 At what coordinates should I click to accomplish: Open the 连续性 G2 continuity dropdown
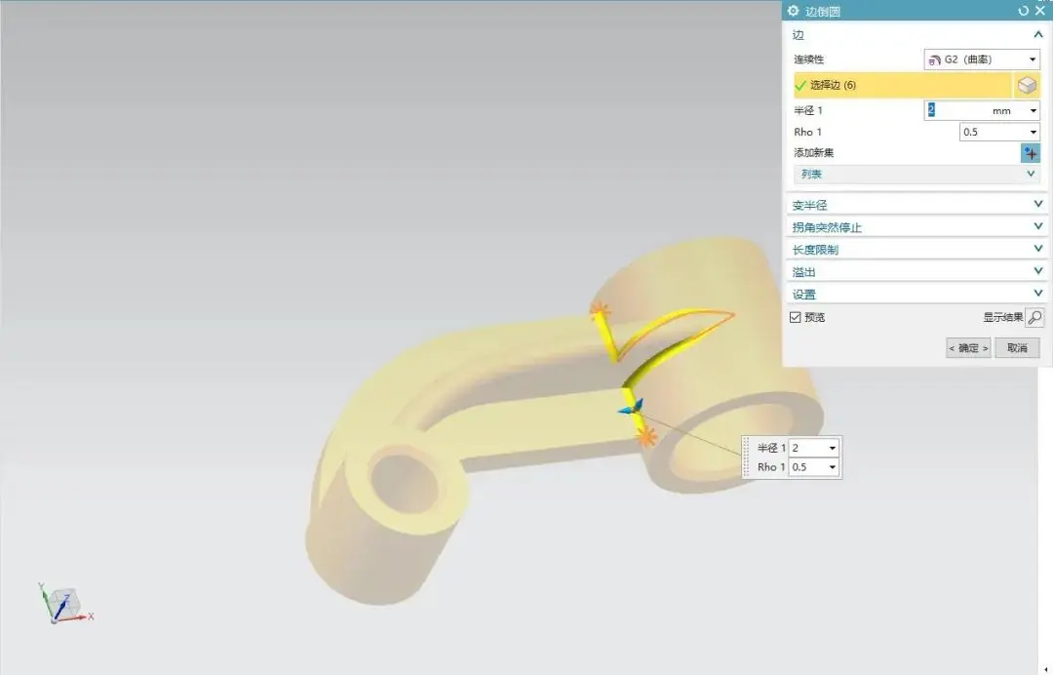point(981,60)
